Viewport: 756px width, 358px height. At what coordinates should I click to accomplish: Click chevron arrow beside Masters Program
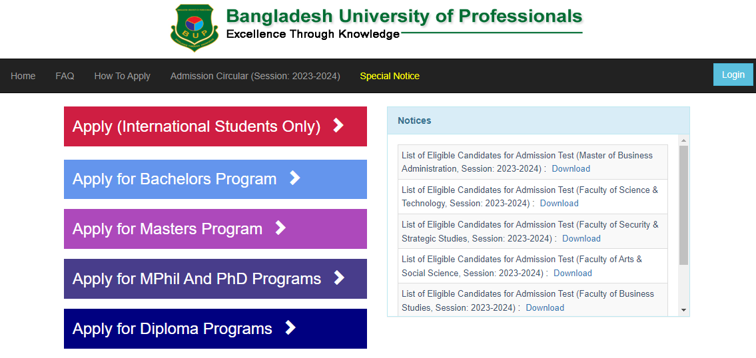click(280, 228)
